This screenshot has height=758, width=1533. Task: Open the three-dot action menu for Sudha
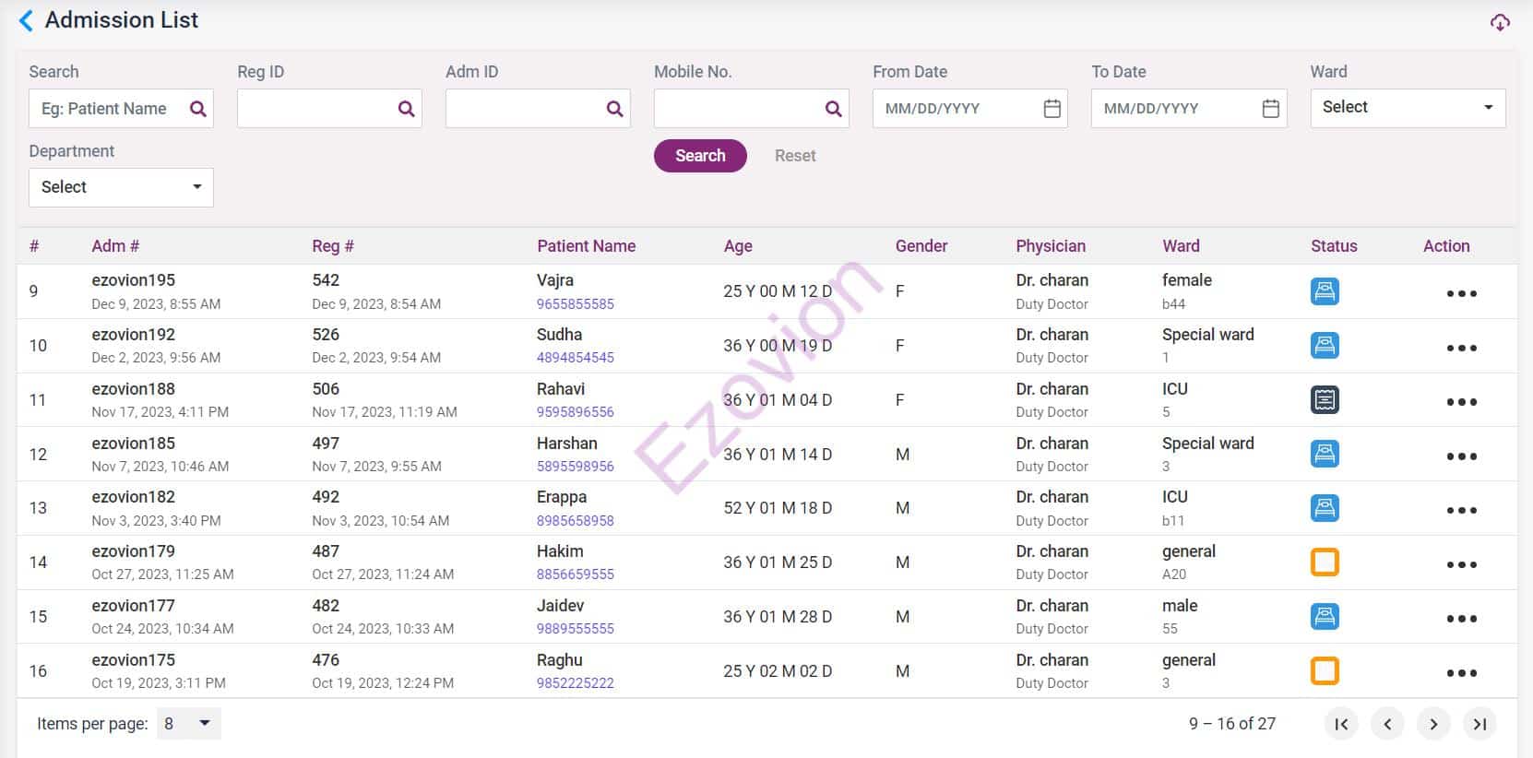(1461, 348)
